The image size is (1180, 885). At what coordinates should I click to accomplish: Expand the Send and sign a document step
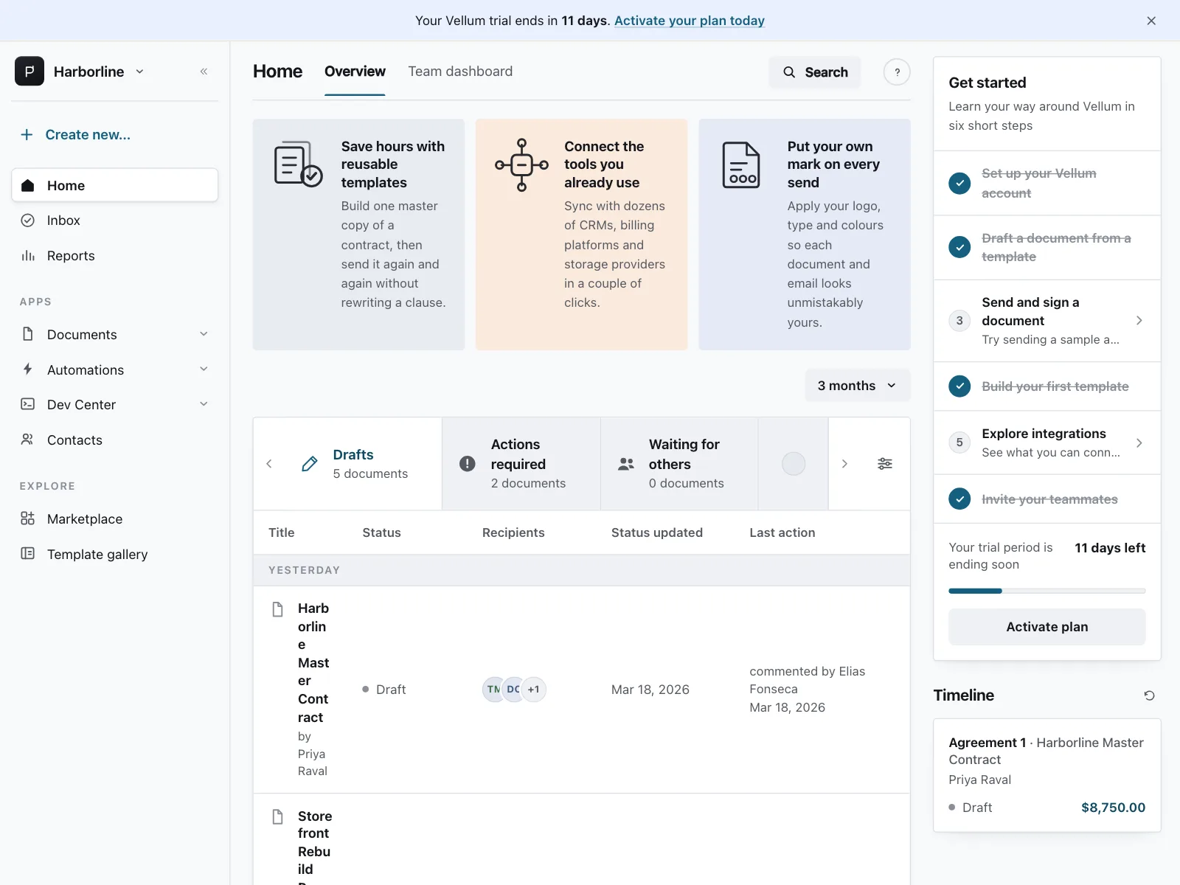click(x=1139, y=321)
